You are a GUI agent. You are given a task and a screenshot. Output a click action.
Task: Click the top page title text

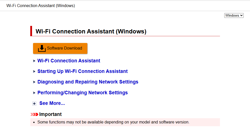pos(41,6)
